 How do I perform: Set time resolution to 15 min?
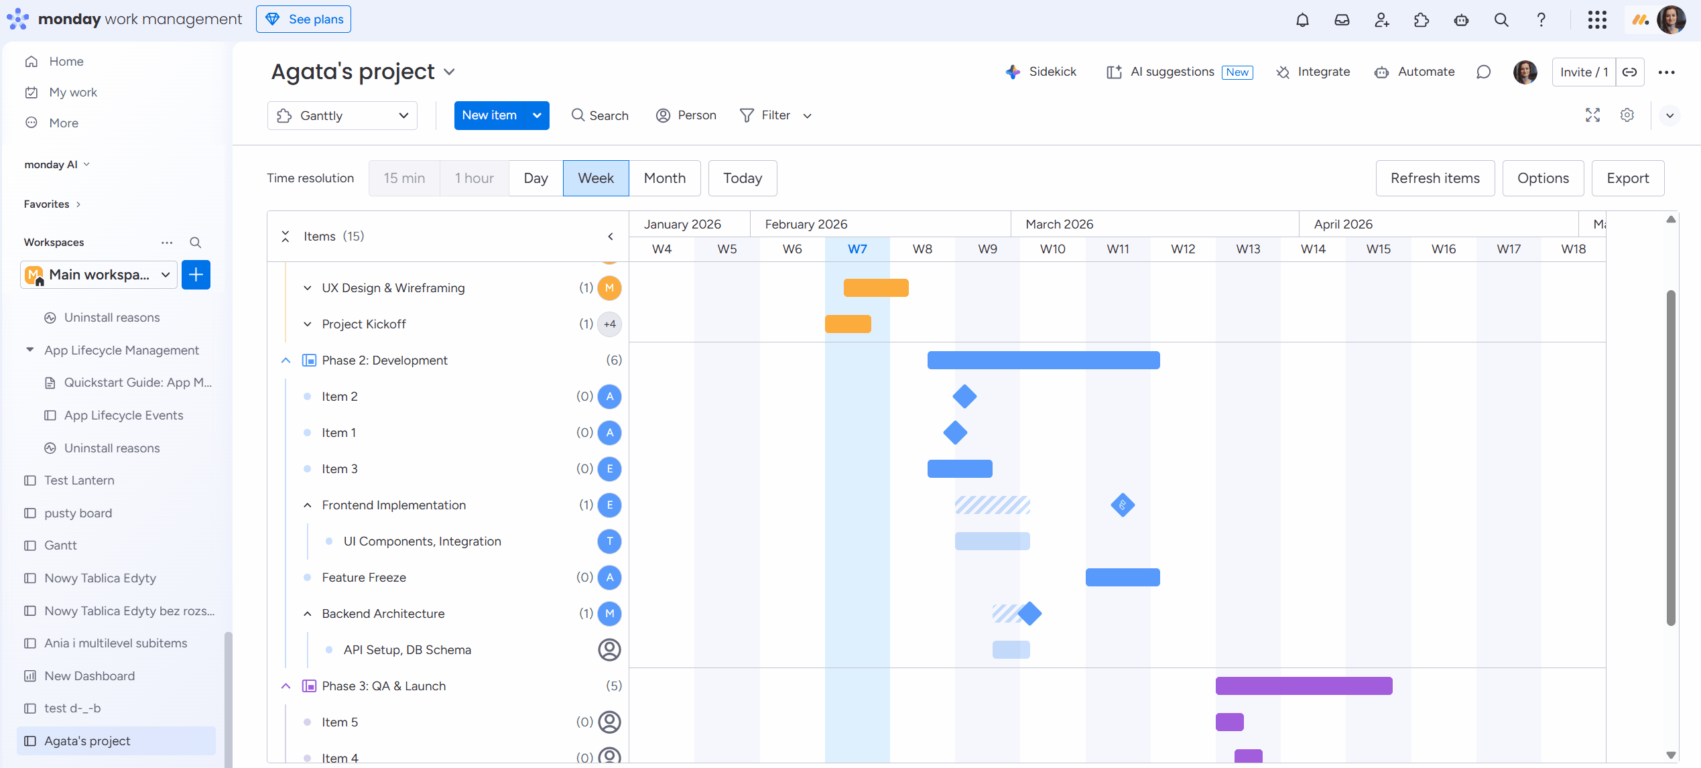click(404, 178)
